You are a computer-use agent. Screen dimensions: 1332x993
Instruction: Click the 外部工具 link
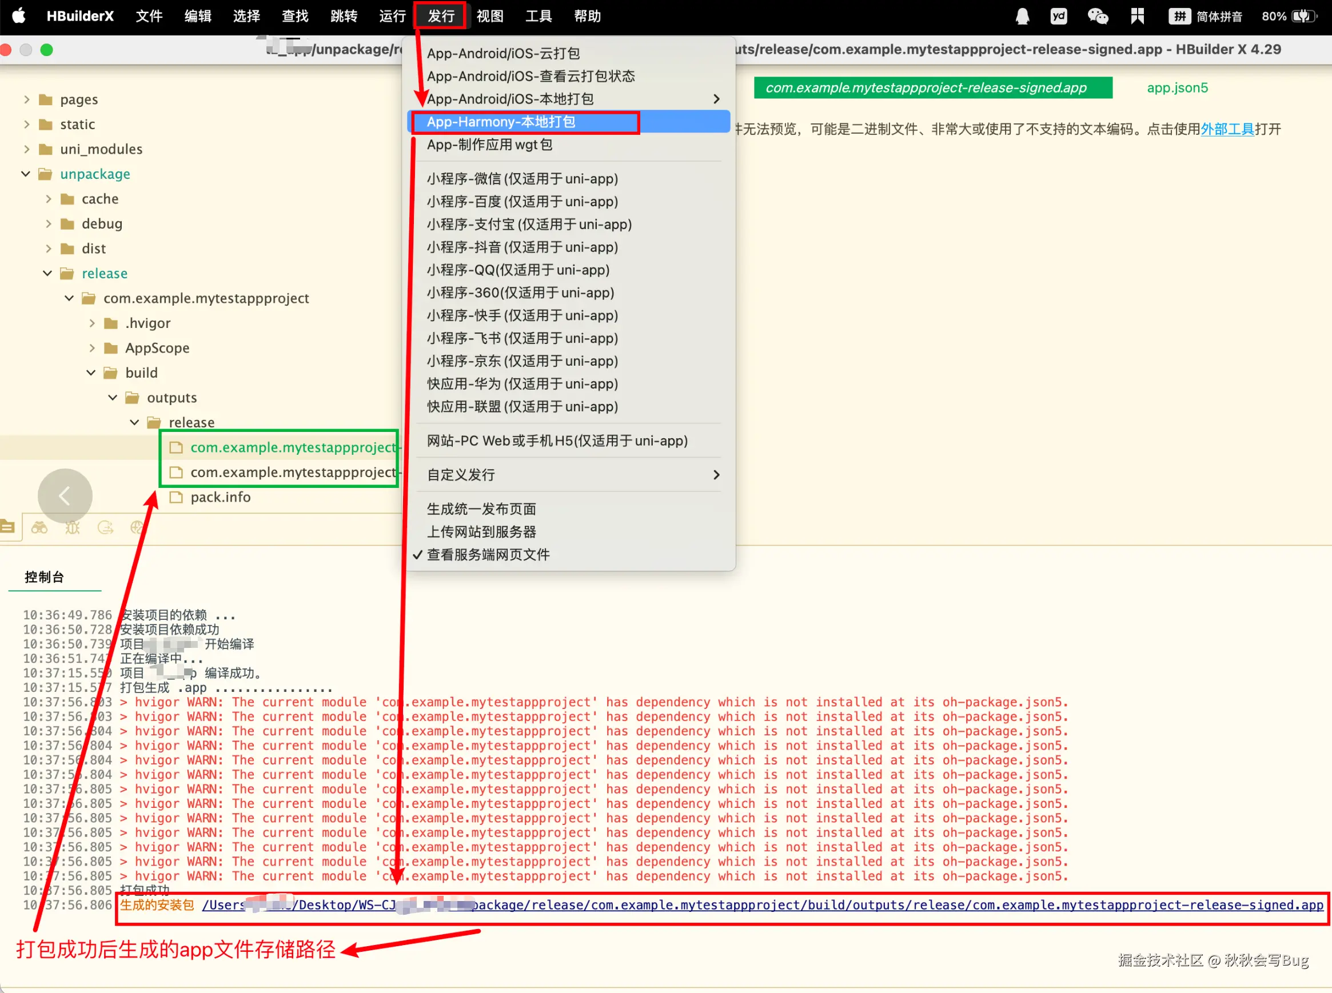[1227, 129]
